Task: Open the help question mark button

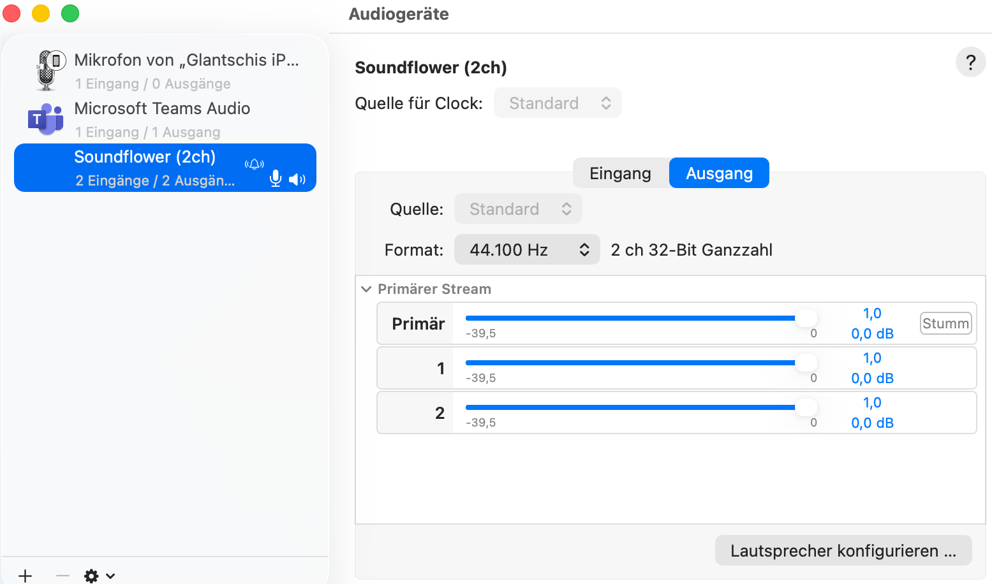Action: 970,62
